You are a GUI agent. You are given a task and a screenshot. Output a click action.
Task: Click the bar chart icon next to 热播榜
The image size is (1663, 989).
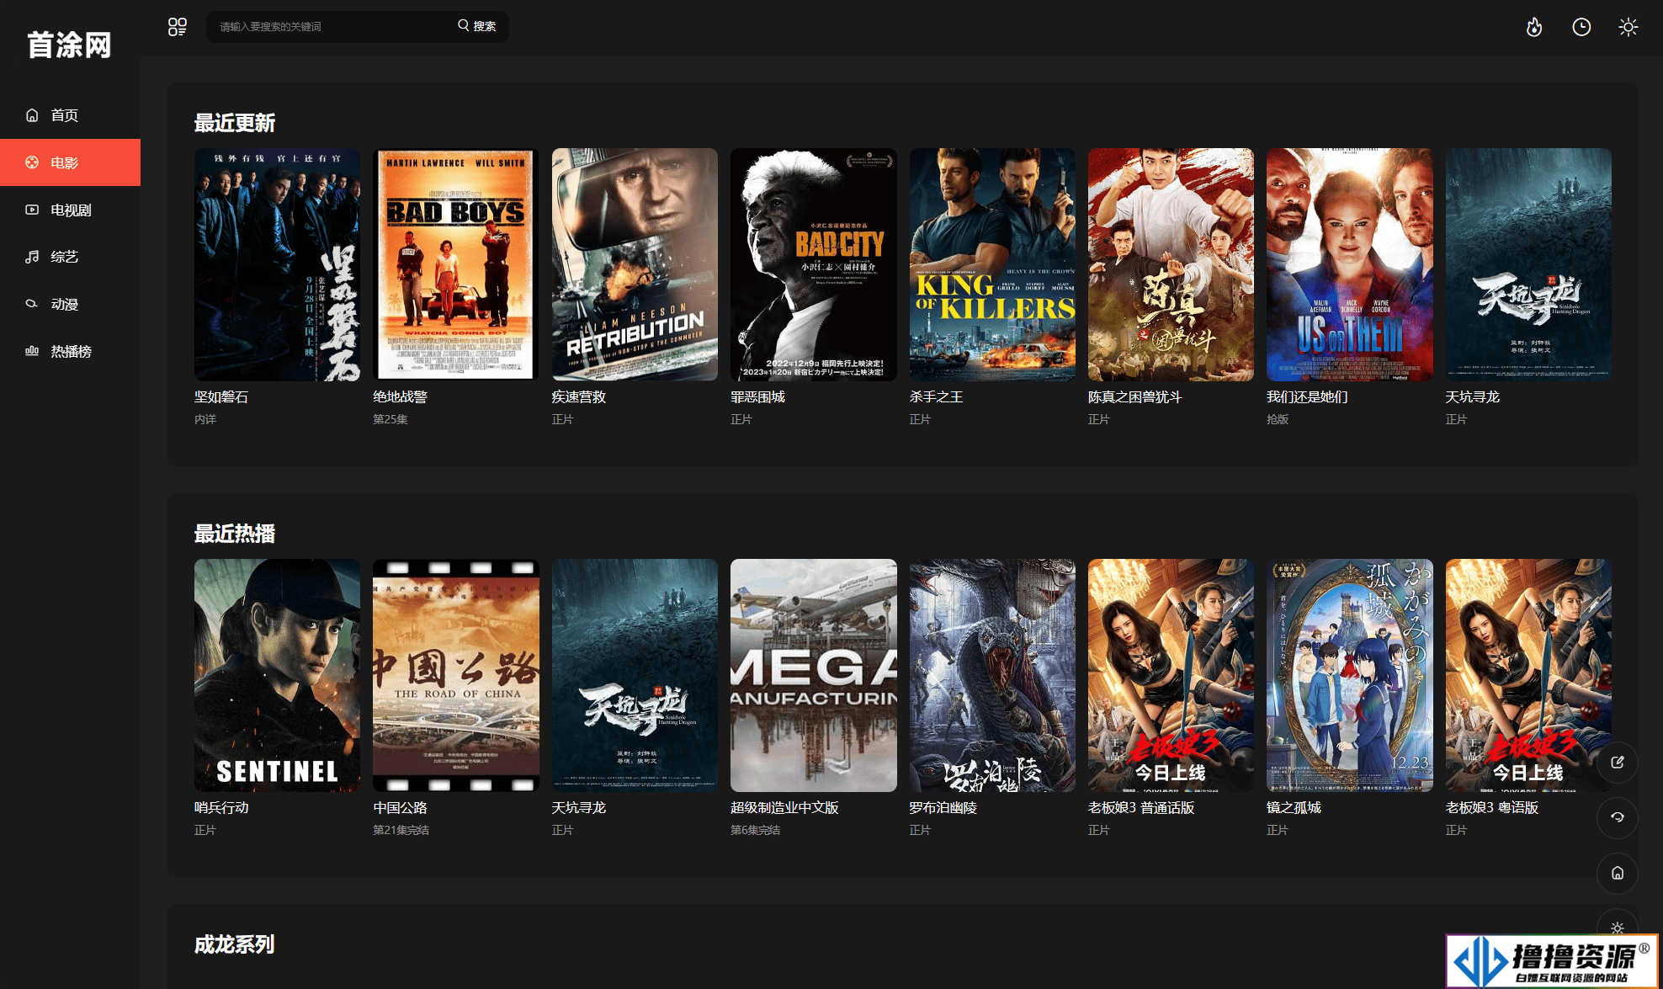(x=32, y=351)
